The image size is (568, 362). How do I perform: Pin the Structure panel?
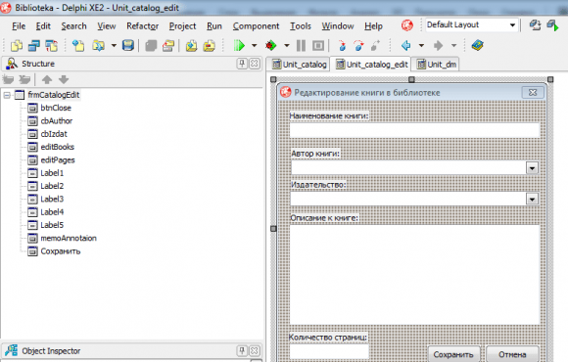(x=242, y=64)
